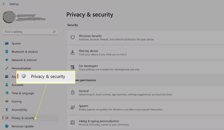This screenshot has width=224, height=130.
Task: Open Windows Security settings entry
Action: click(145, 38)
